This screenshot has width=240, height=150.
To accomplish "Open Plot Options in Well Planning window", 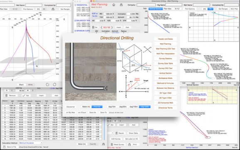I will [190, 9].
